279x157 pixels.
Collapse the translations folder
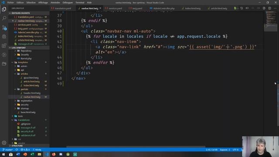(x=29, y=120)
